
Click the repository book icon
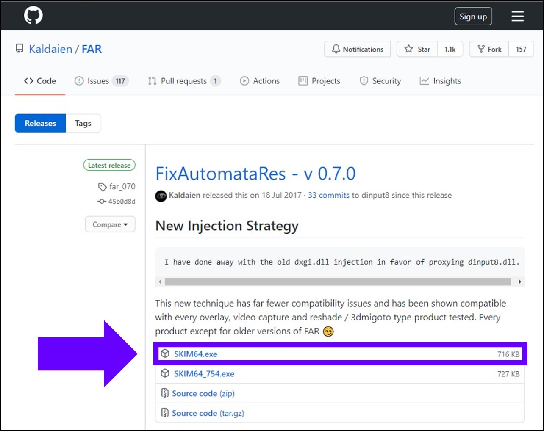tap(19, 49)
